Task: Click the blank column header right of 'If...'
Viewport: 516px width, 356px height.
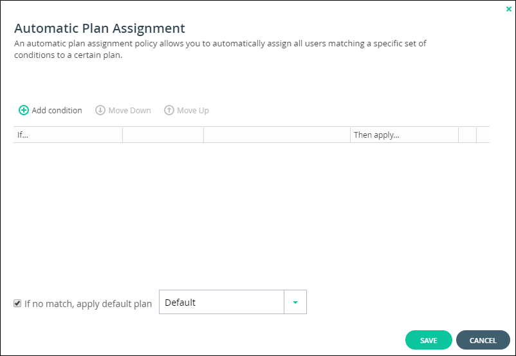Action: coord(163,135)
